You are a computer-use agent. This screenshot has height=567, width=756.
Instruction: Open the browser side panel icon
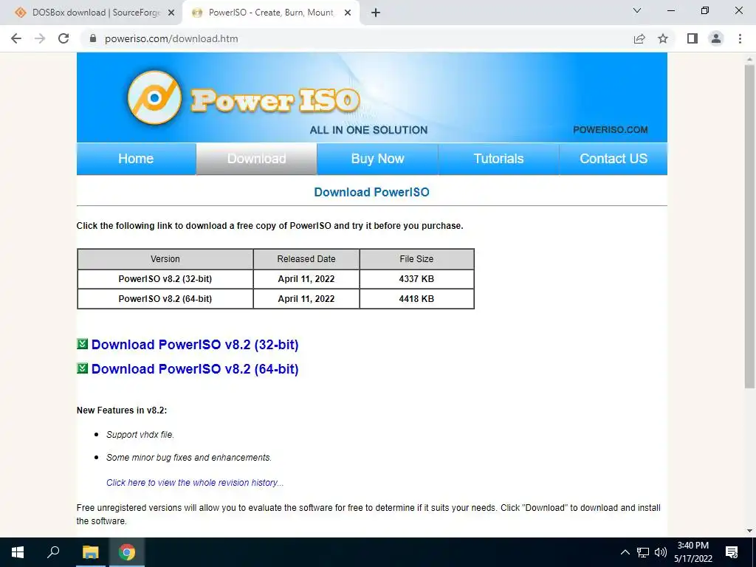click(x=693, y=38)
